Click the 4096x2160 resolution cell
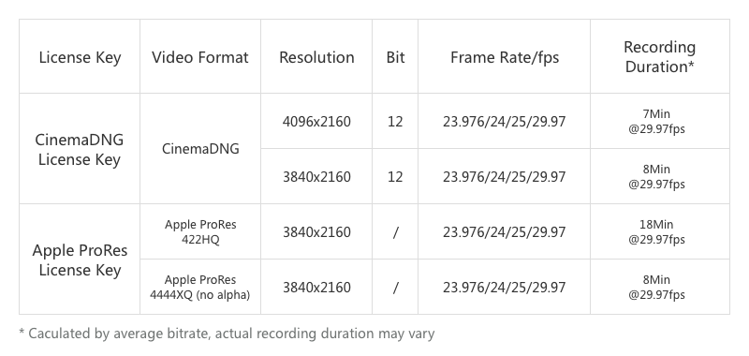 316,122
